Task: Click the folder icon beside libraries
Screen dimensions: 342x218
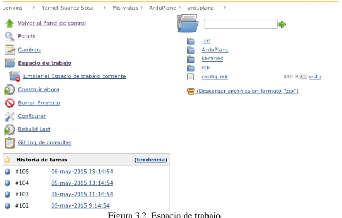Action: (191, 59)
